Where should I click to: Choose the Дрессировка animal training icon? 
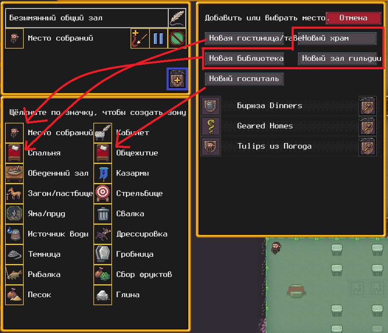pyautogui.click(x=103, y=234)
